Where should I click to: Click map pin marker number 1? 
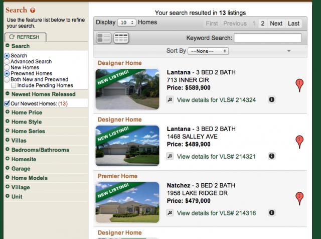click(299, 85)
